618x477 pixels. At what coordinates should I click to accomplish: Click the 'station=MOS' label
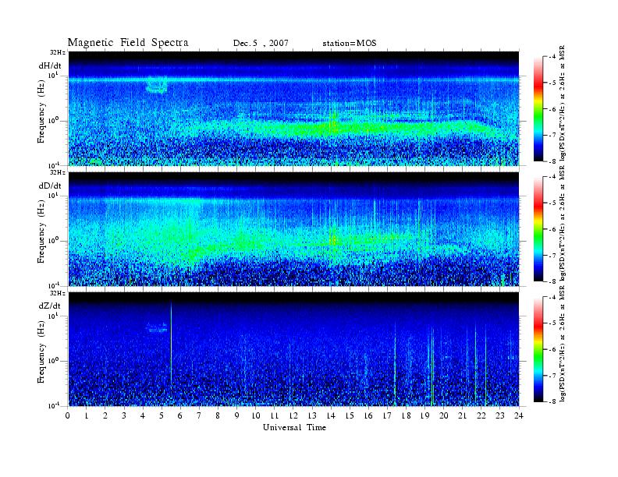point(350,44)
